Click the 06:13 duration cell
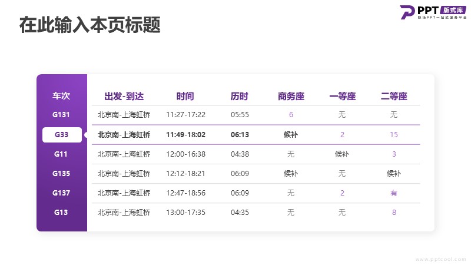Image resolution: width=471 pixels, height=265 pixels. [x=240, y=135]
